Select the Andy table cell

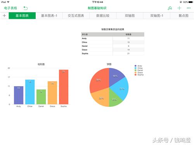[x=97, y=38]
